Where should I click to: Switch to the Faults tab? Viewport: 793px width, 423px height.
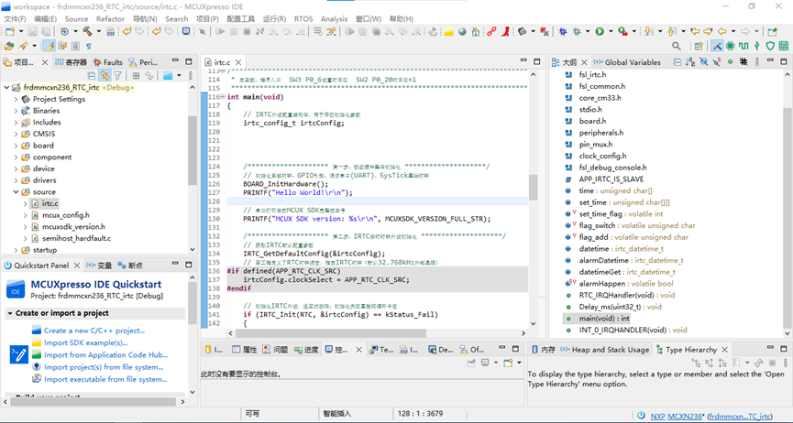(x=108, y=62)
